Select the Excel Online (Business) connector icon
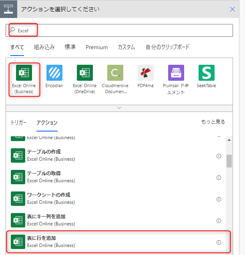245x255 pixels. (x=24, y=73)
